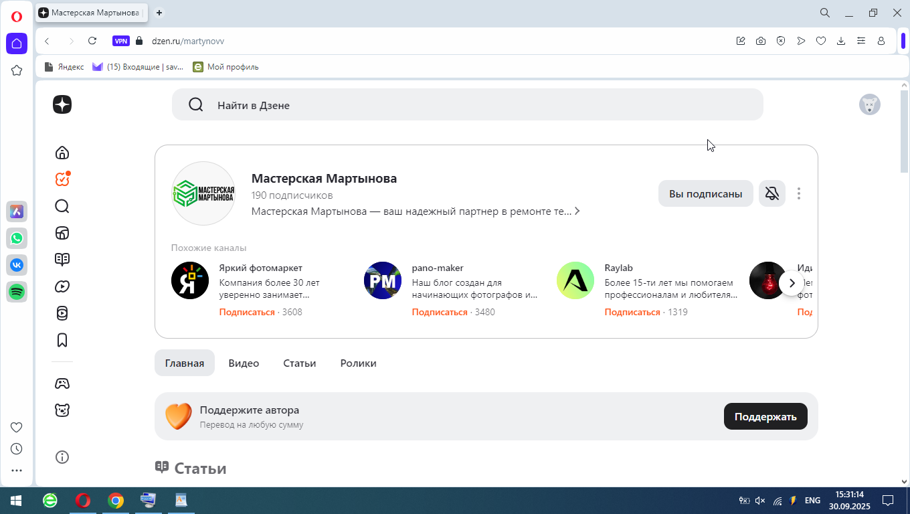This screenshot has height=514, width=910.
Task: Click the bear face icon in Dzen sidebar
Action: point(62,410)
